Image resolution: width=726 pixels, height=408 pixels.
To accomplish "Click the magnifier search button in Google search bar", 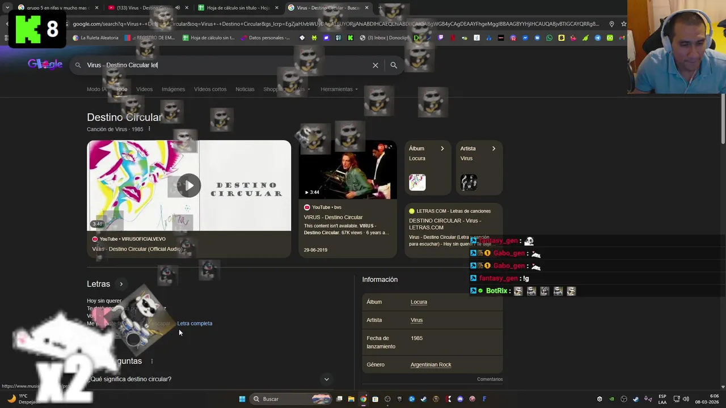I will (394, 65).
